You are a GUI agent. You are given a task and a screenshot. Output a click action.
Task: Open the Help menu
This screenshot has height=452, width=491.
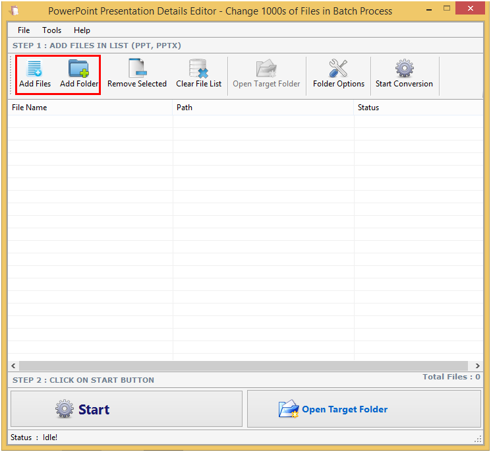[x=82, y=30]
